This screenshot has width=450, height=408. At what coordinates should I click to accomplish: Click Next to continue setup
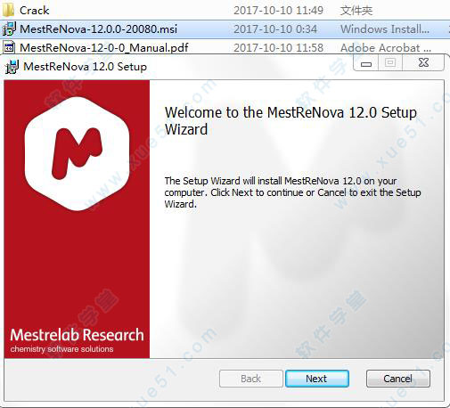[x=317, y=379]
